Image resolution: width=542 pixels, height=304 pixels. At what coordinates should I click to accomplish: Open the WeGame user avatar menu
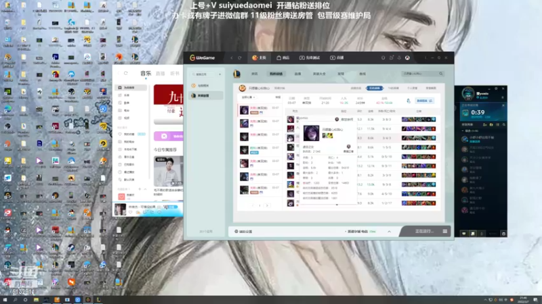407,58
